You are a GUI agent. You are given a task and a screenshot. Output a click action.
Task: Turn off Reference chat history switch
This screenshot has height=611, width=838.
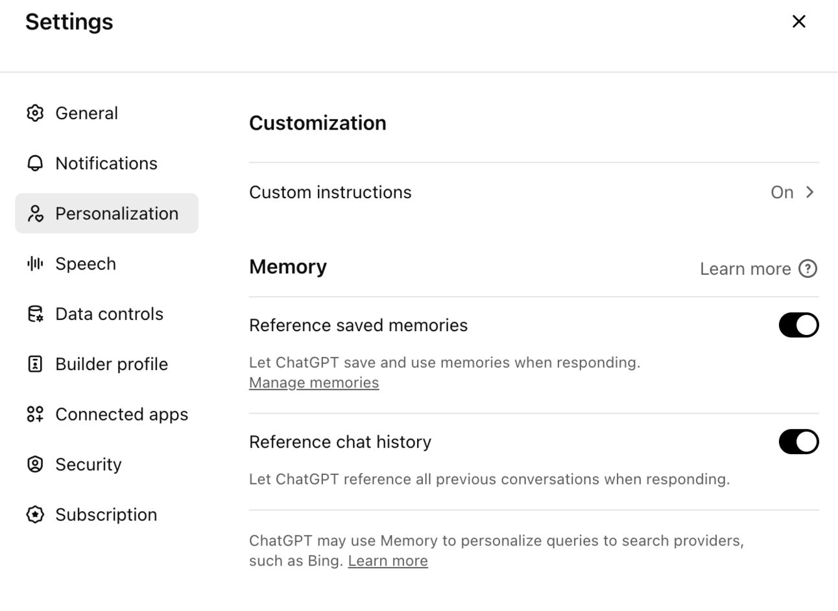(x=798, y=442)
